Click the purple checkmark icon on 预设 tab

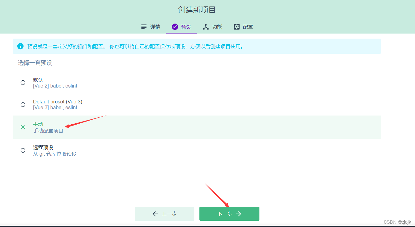click(x=175, y=26)
